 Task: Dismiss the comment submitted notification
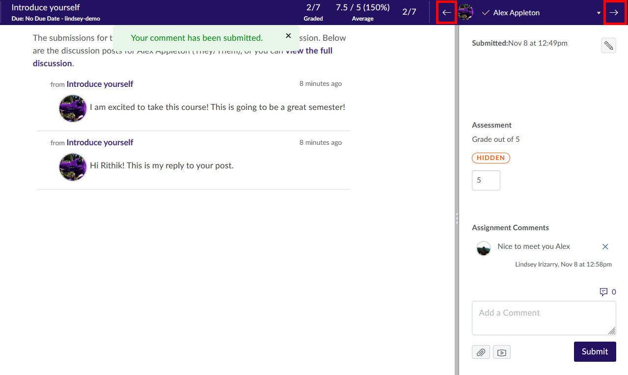[x=288, y=36]
